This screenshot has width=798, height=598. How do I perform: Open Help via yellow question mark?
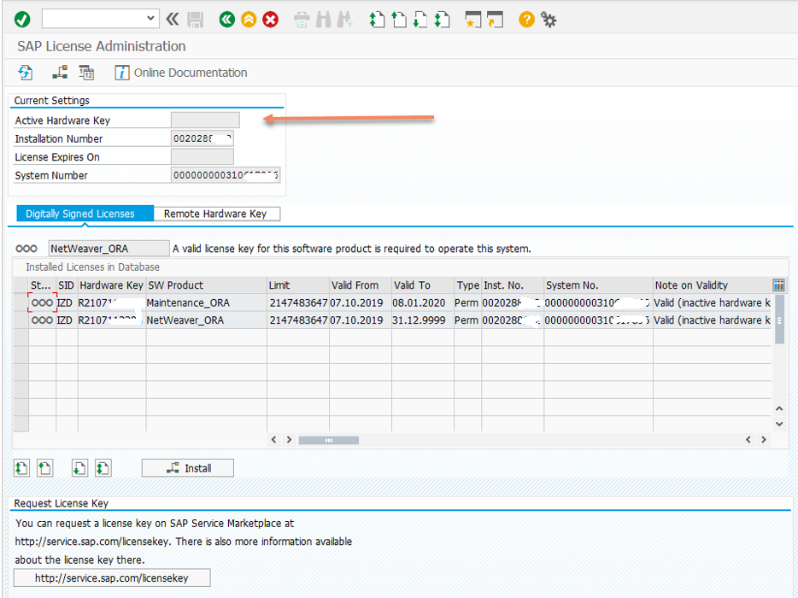(x=526, y=20)
